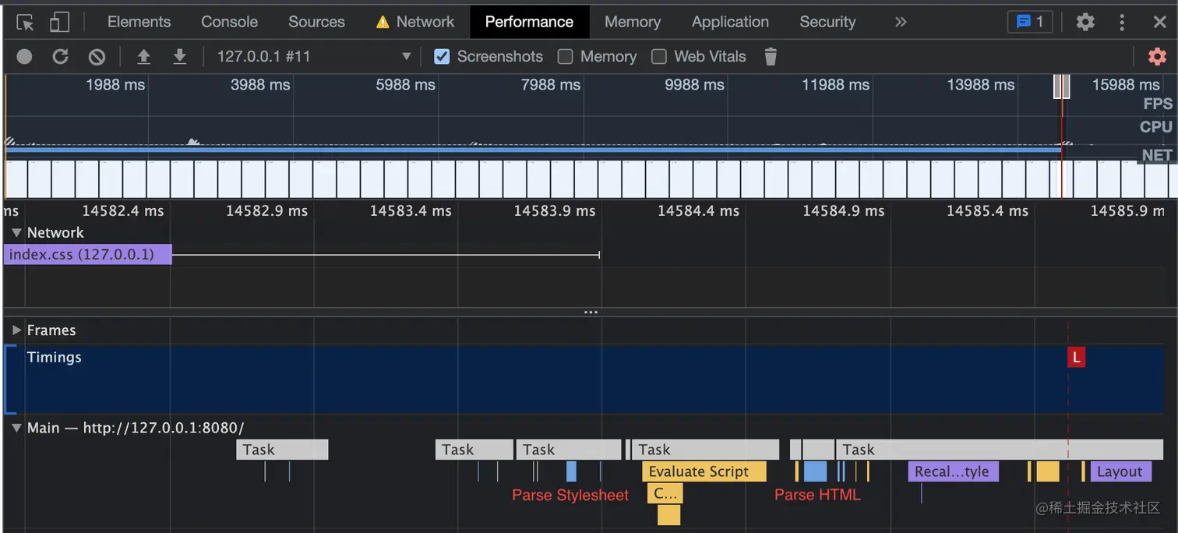Switch to the Memory tab
Viewport: 1178px width, 533px height.
[x=632, y=21]
